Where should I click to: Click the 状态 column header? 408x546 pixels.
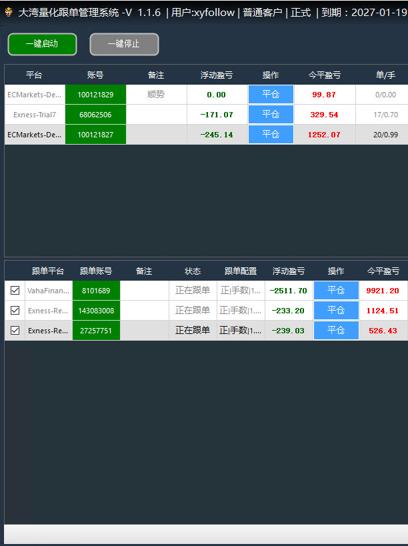point(193,271)
